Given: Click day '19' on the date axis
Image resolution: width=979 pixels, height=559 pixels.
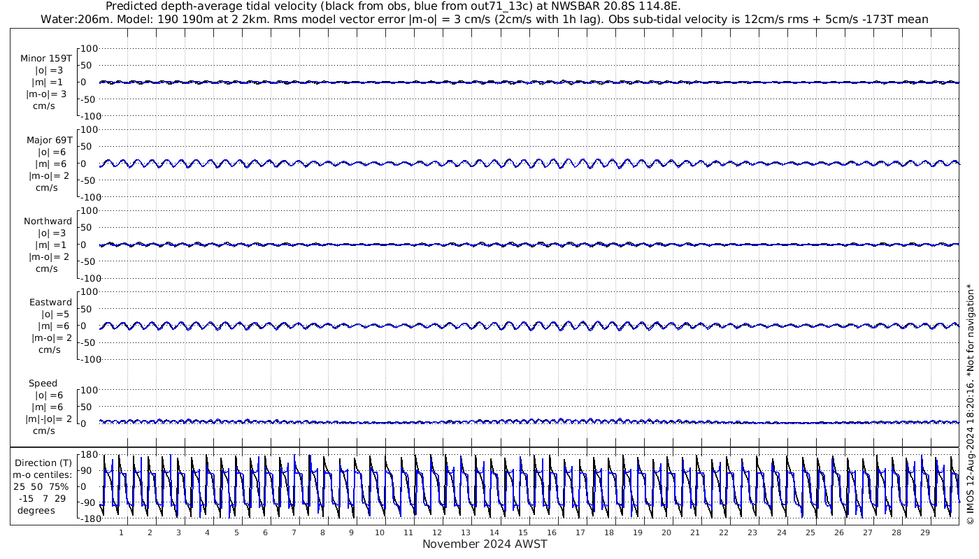Looking at the screenshot, I should [637, 532].
